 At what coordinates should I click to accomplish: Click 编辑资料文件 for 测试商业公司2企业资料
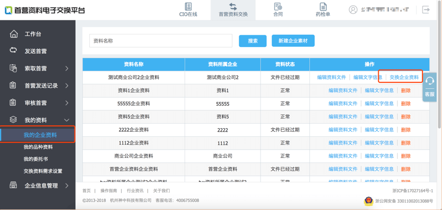coord(332,77)
